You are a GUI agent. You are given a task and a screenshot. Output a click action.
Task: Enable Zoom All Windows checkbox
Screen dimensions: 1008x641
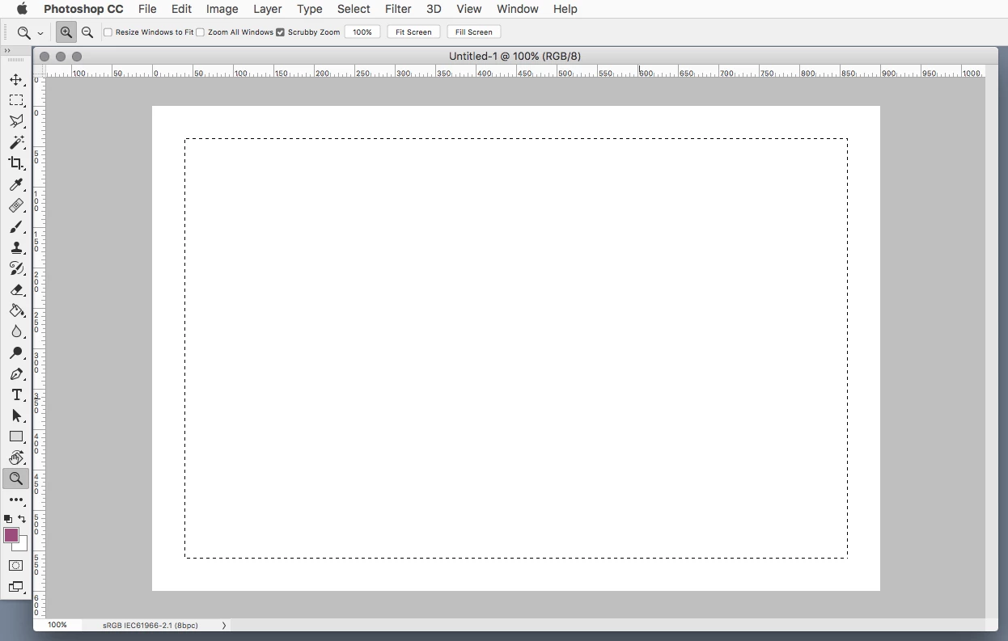point(201,32)
